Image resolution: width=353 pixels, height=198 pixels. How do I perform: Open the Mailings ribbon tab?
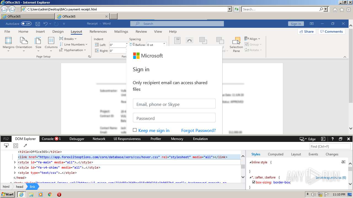pos(121,32)
